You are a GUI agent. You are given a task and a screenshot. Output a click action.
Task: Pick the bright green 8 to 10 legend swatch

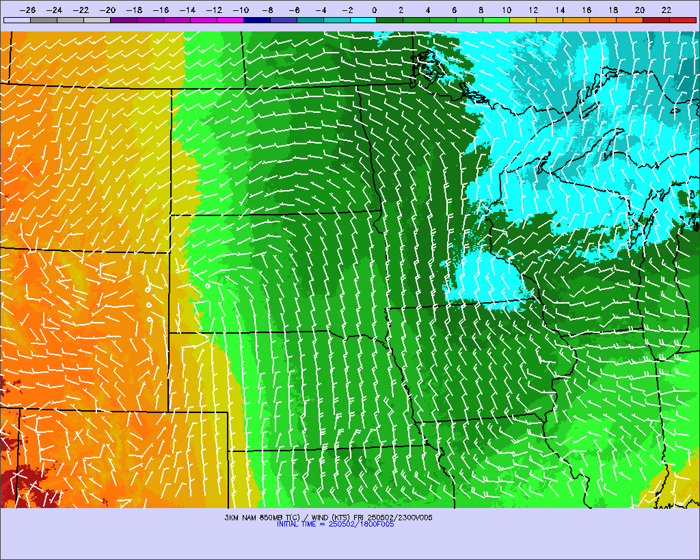point(496,20)
